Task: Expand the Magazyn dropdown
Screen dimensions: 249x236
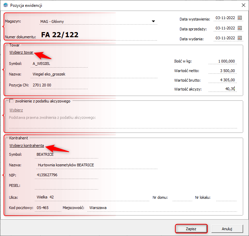Action: point(153,21)
